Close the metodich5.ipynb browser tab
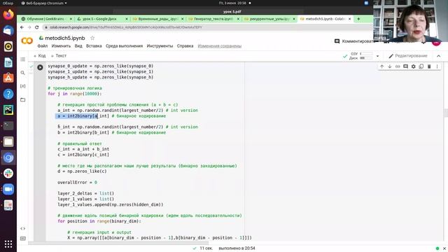448x252 pixels. click(x=349, y=19)
